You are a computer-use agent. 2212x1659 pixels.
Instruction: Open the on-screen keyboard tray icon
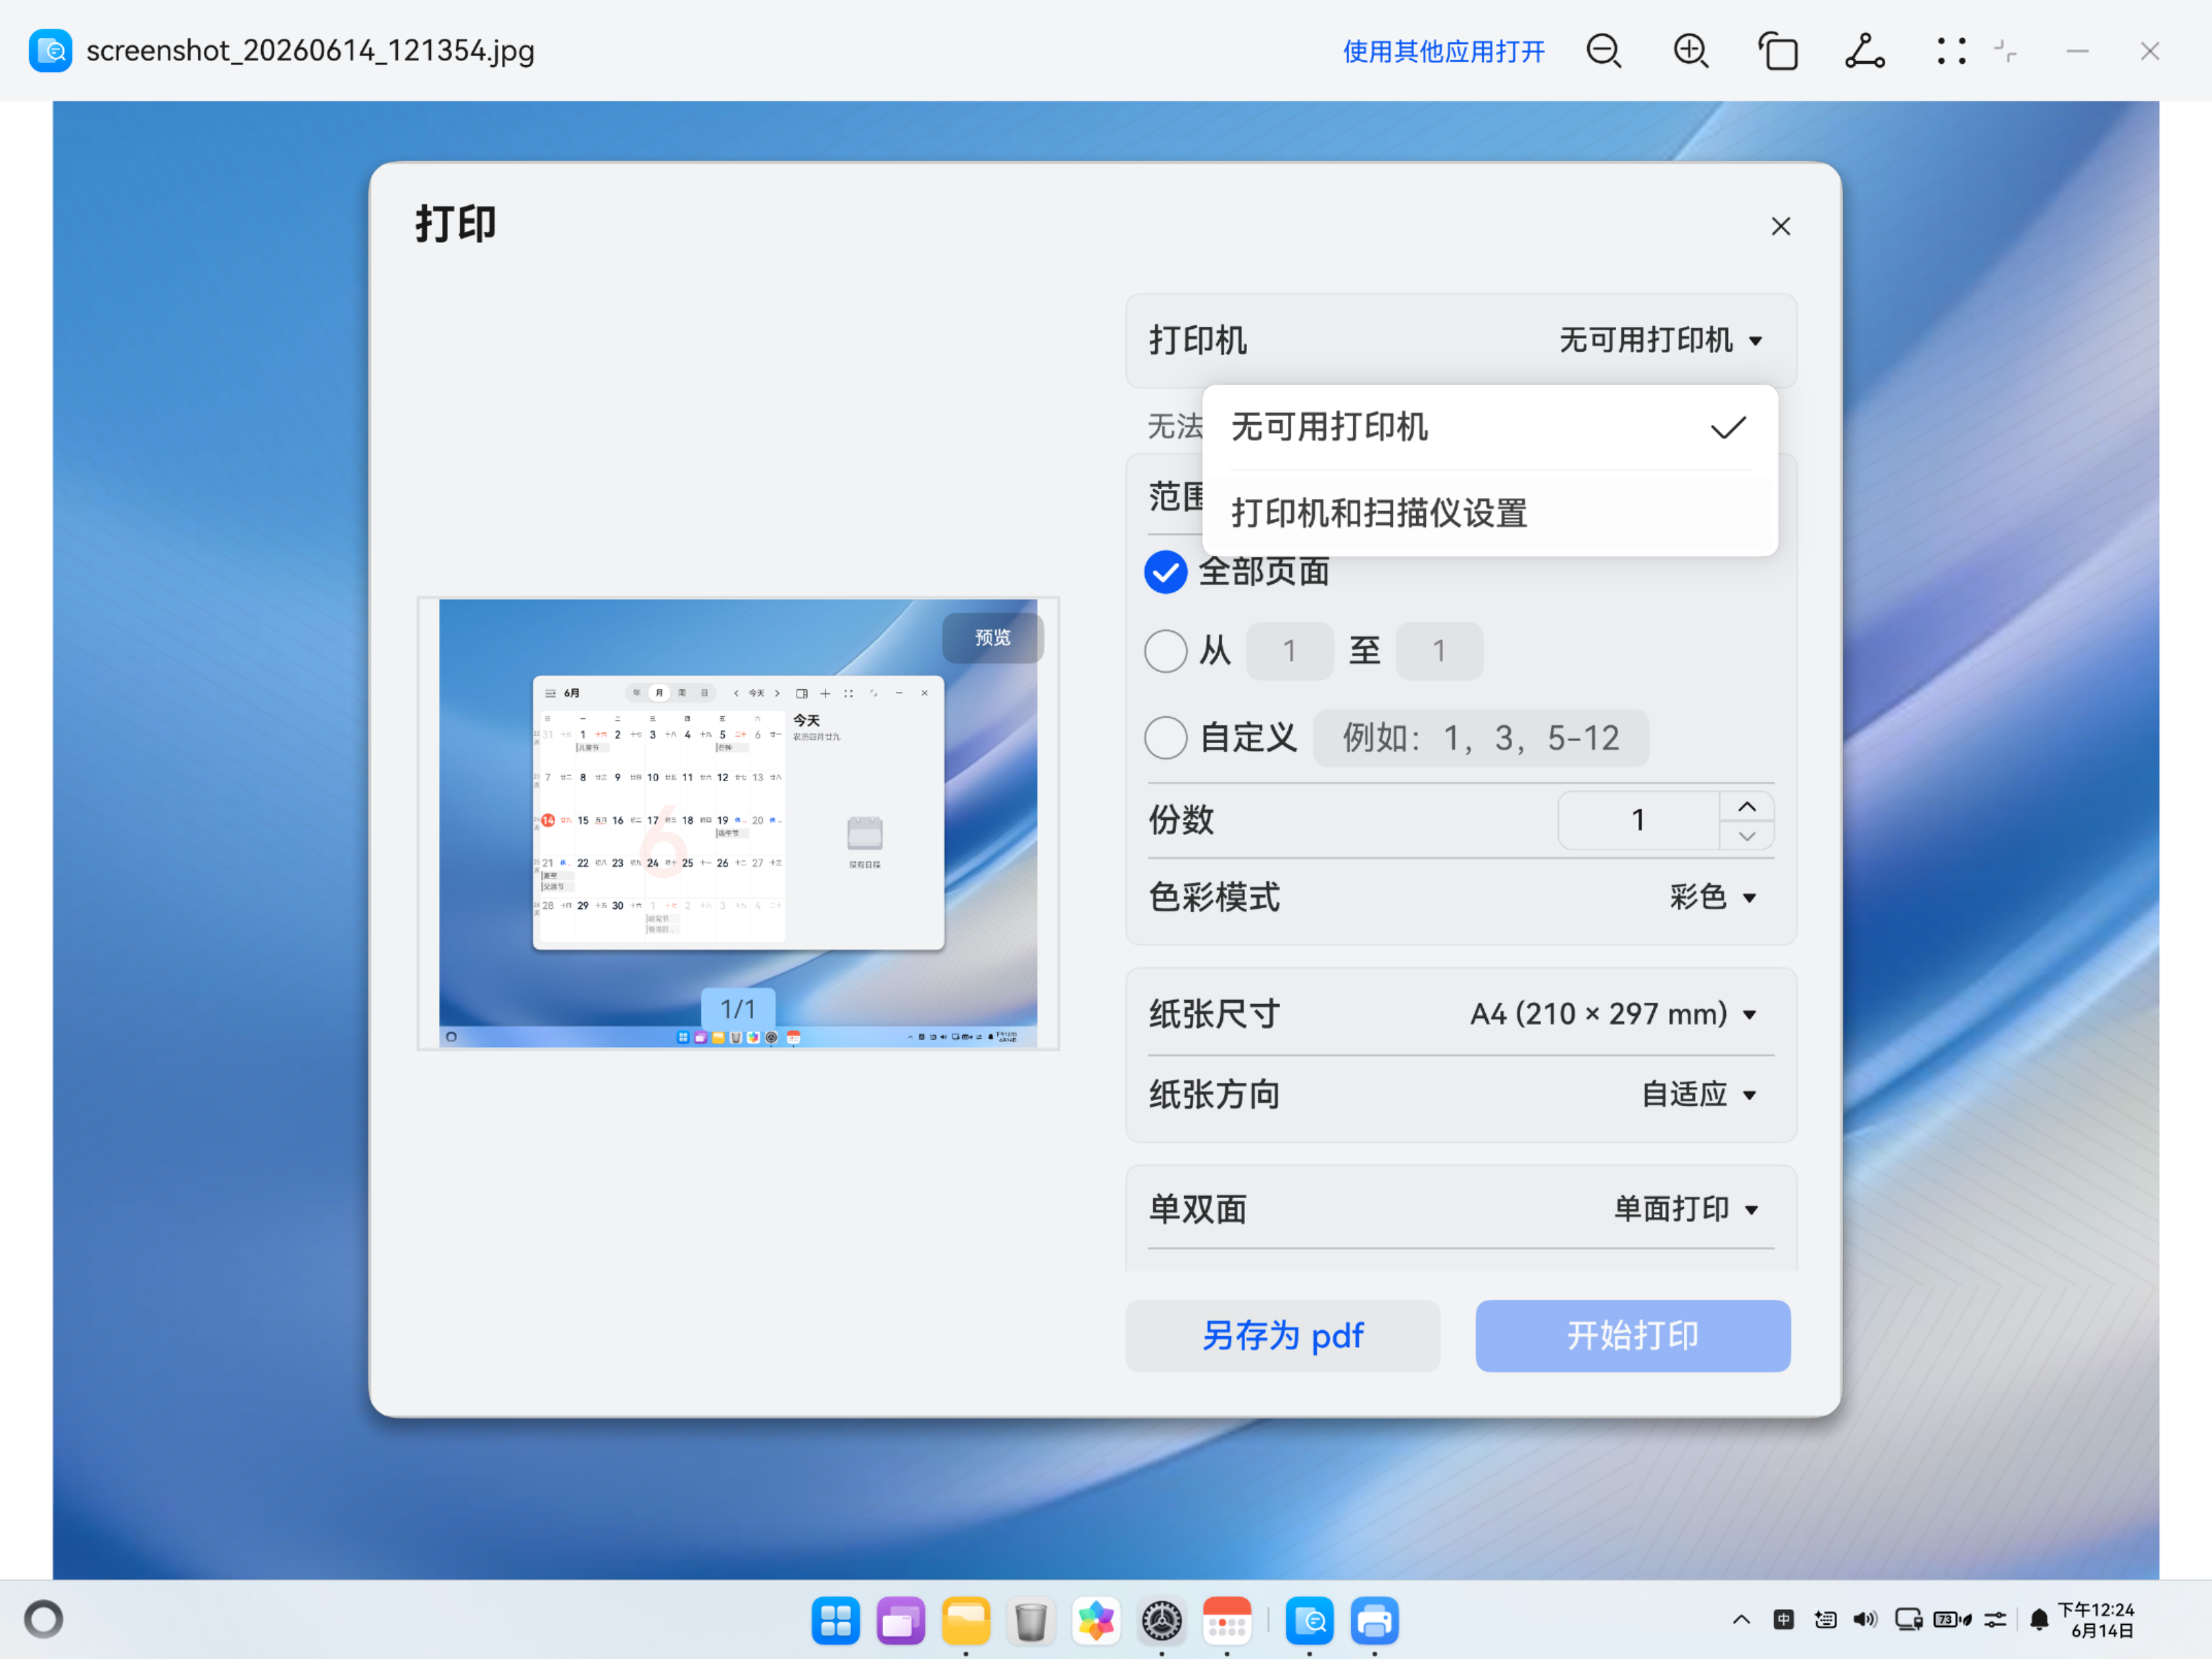point(1825,1620)
